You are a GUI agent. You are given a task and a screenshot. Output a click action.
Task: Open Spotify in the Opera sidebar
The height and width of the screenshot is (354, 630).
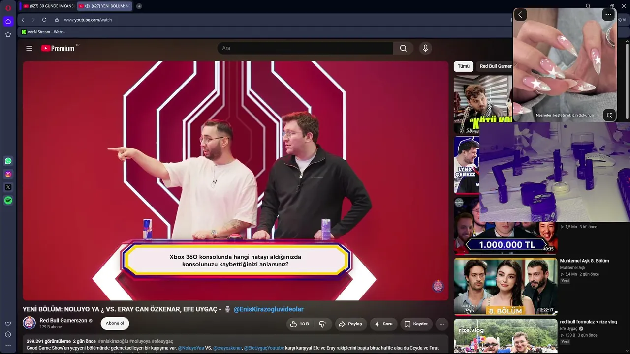click(8, 201)
